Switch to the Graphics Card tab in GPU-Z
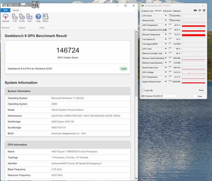Screen dimensions: 212x181 [x=147, y=11]
